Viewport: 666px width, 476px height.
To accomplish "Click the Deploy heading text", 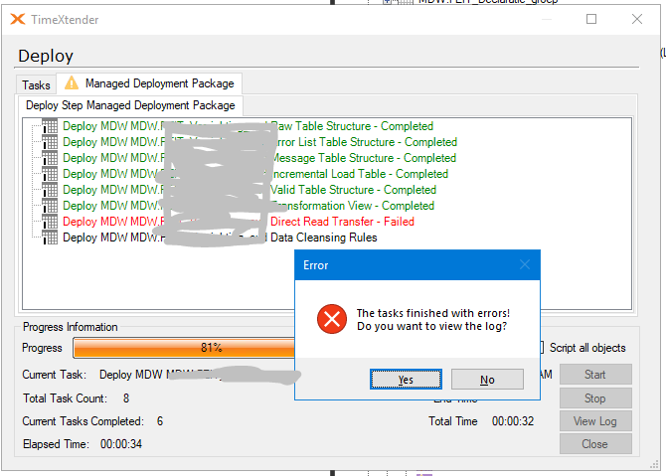I will point(46,56).
